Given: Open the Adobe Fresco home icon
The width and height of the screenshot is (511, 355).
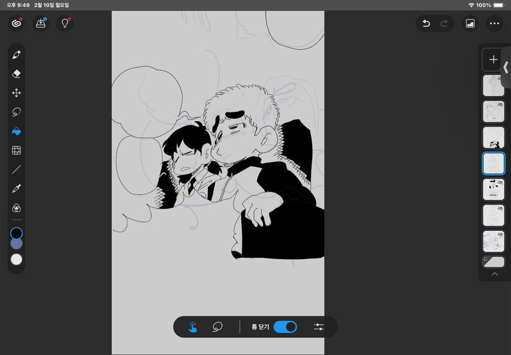Looking at the screenshot, I should pyautogui.click(x=16, y=24).
